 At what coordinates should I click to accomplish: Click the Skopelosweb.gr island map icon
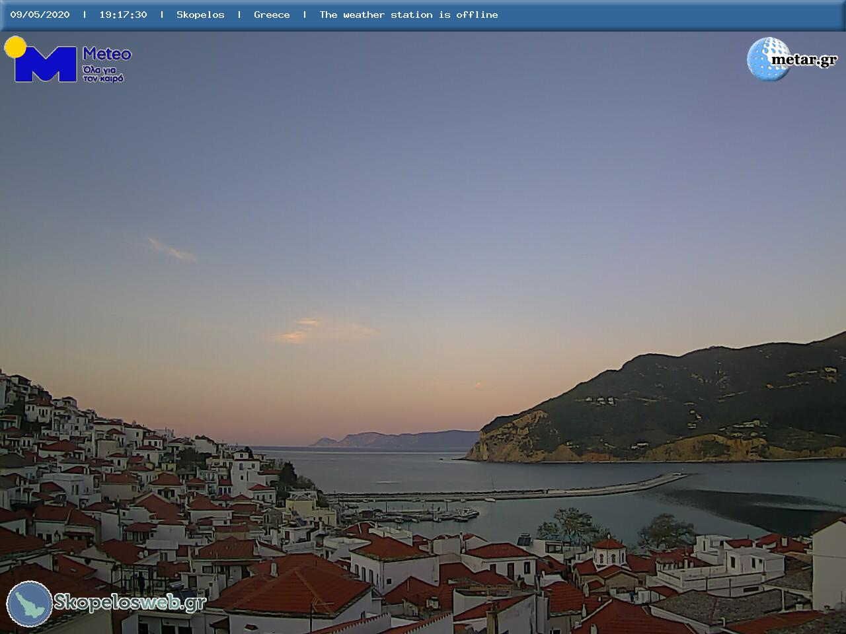(x=30, y=604)
